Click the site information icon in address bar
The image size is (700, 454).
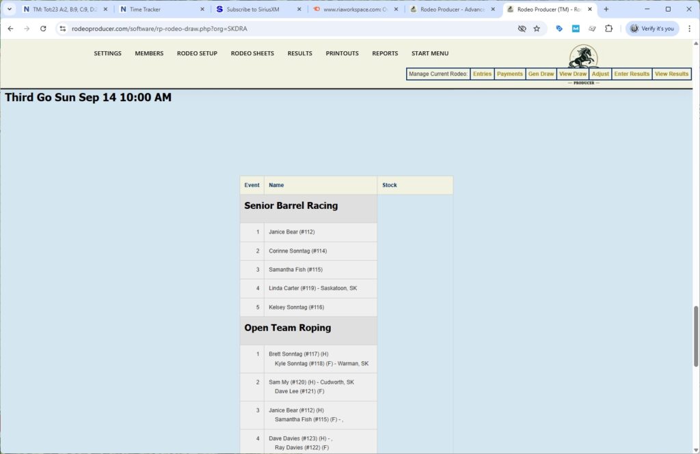click(63, 29)
